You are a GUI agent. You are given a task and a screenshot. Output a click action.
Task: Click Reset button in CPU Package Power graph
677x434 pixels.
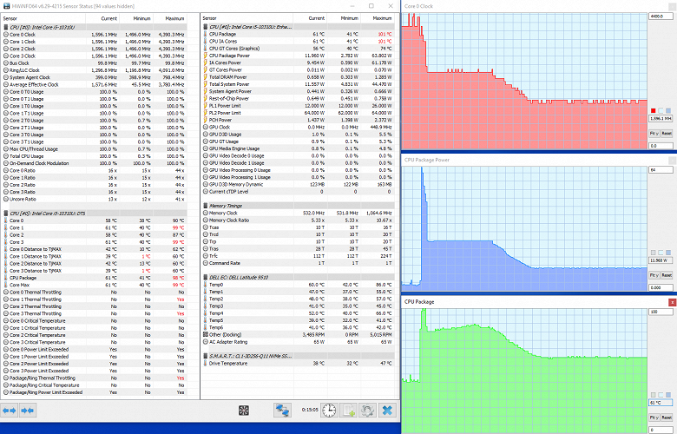tap(667, 275)
